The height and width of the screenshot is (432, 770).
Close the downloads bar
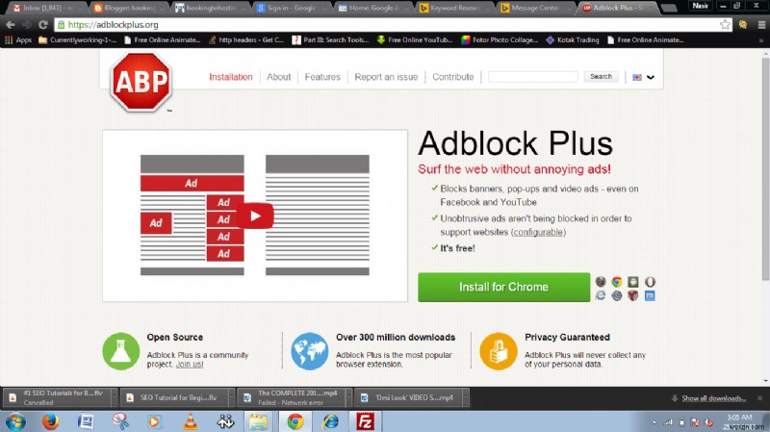pos(760,398)
